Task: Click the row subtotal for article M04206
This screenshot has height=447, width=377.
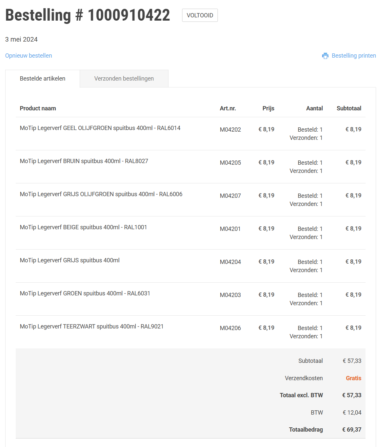Action: [353, 328]
